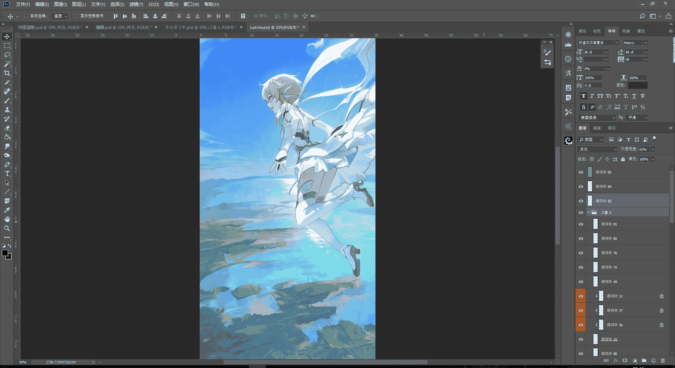This screenshot has width=675, height=368.
Task: Collapse the 그룹 3 layer group
Action: click(x=589, y=212)
